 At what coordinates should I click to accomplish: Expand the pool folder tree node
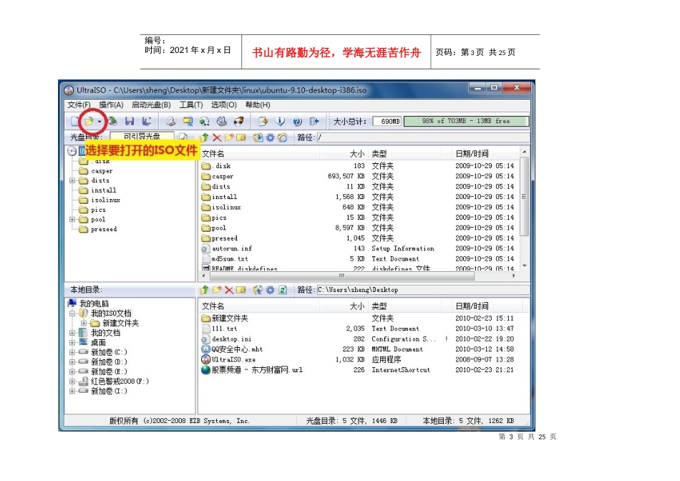click(x=72, y=220)
